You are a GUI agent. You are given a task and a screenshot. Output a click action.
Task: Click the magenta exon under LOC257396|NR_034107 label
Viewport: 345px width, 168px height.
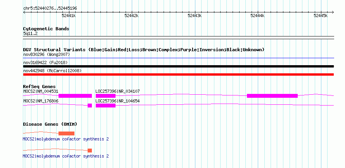coord(105,96)
